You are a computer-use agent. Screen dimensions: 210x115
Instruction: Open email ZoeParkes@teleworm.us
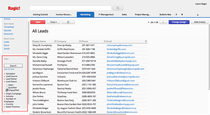pos(119,96)
